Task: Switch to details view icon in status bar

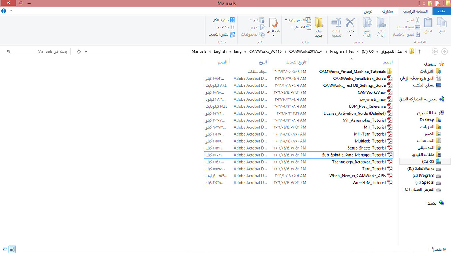Action: (x=12, y=249)
